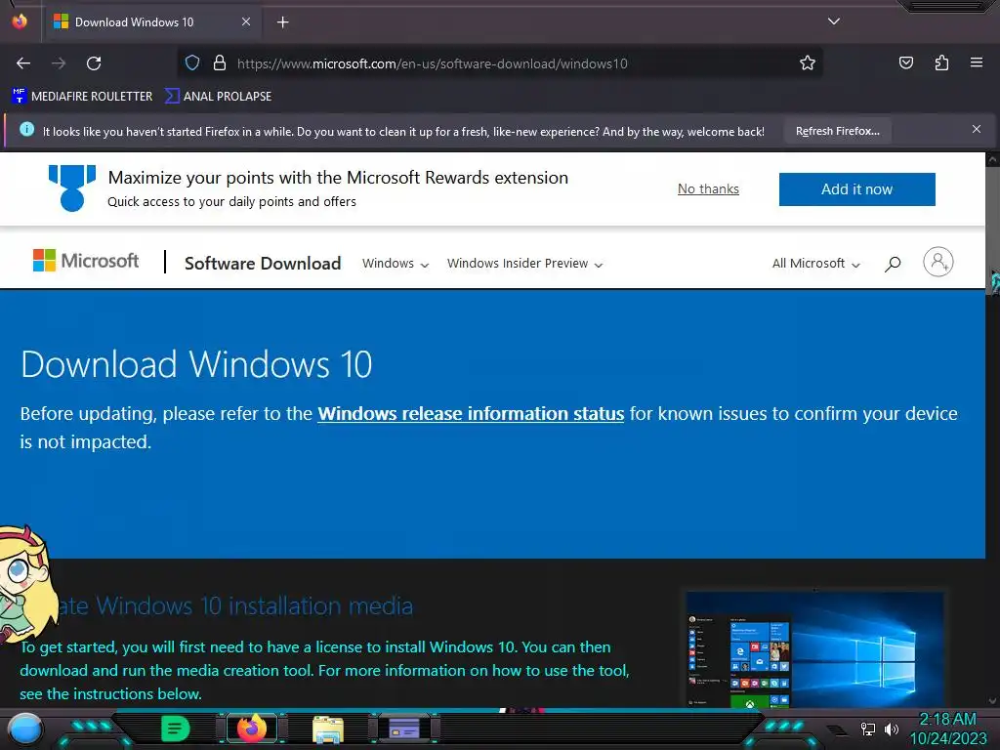Click the info icon in notification bar
The image size is (1000, 750).
[x=26, y=130]
